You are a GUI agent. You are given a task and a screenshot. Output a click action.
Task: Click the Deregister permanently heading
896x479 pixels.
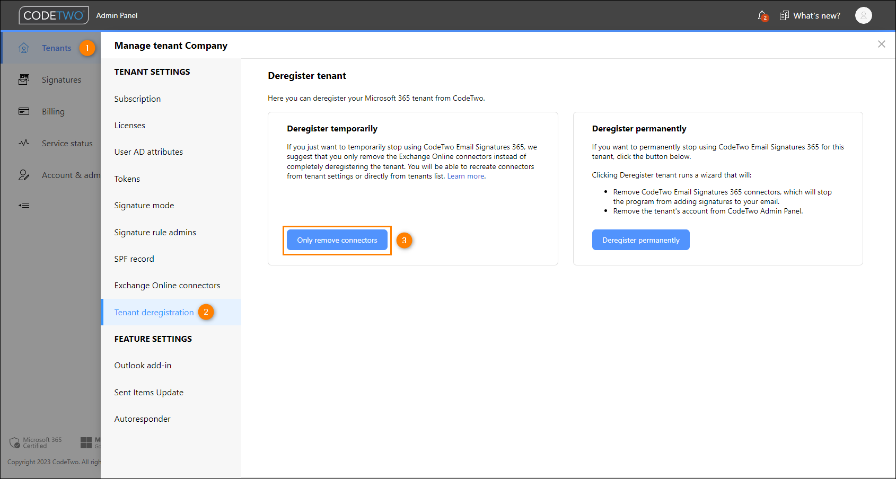click(639, 128)
